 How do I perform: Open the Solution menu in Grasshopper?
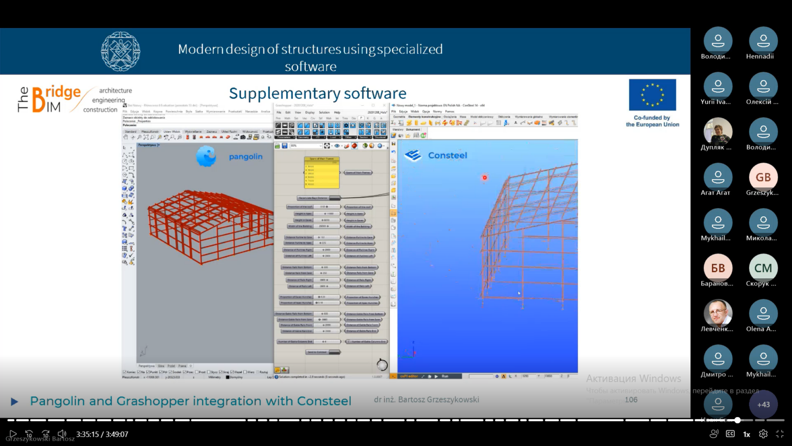324,112
